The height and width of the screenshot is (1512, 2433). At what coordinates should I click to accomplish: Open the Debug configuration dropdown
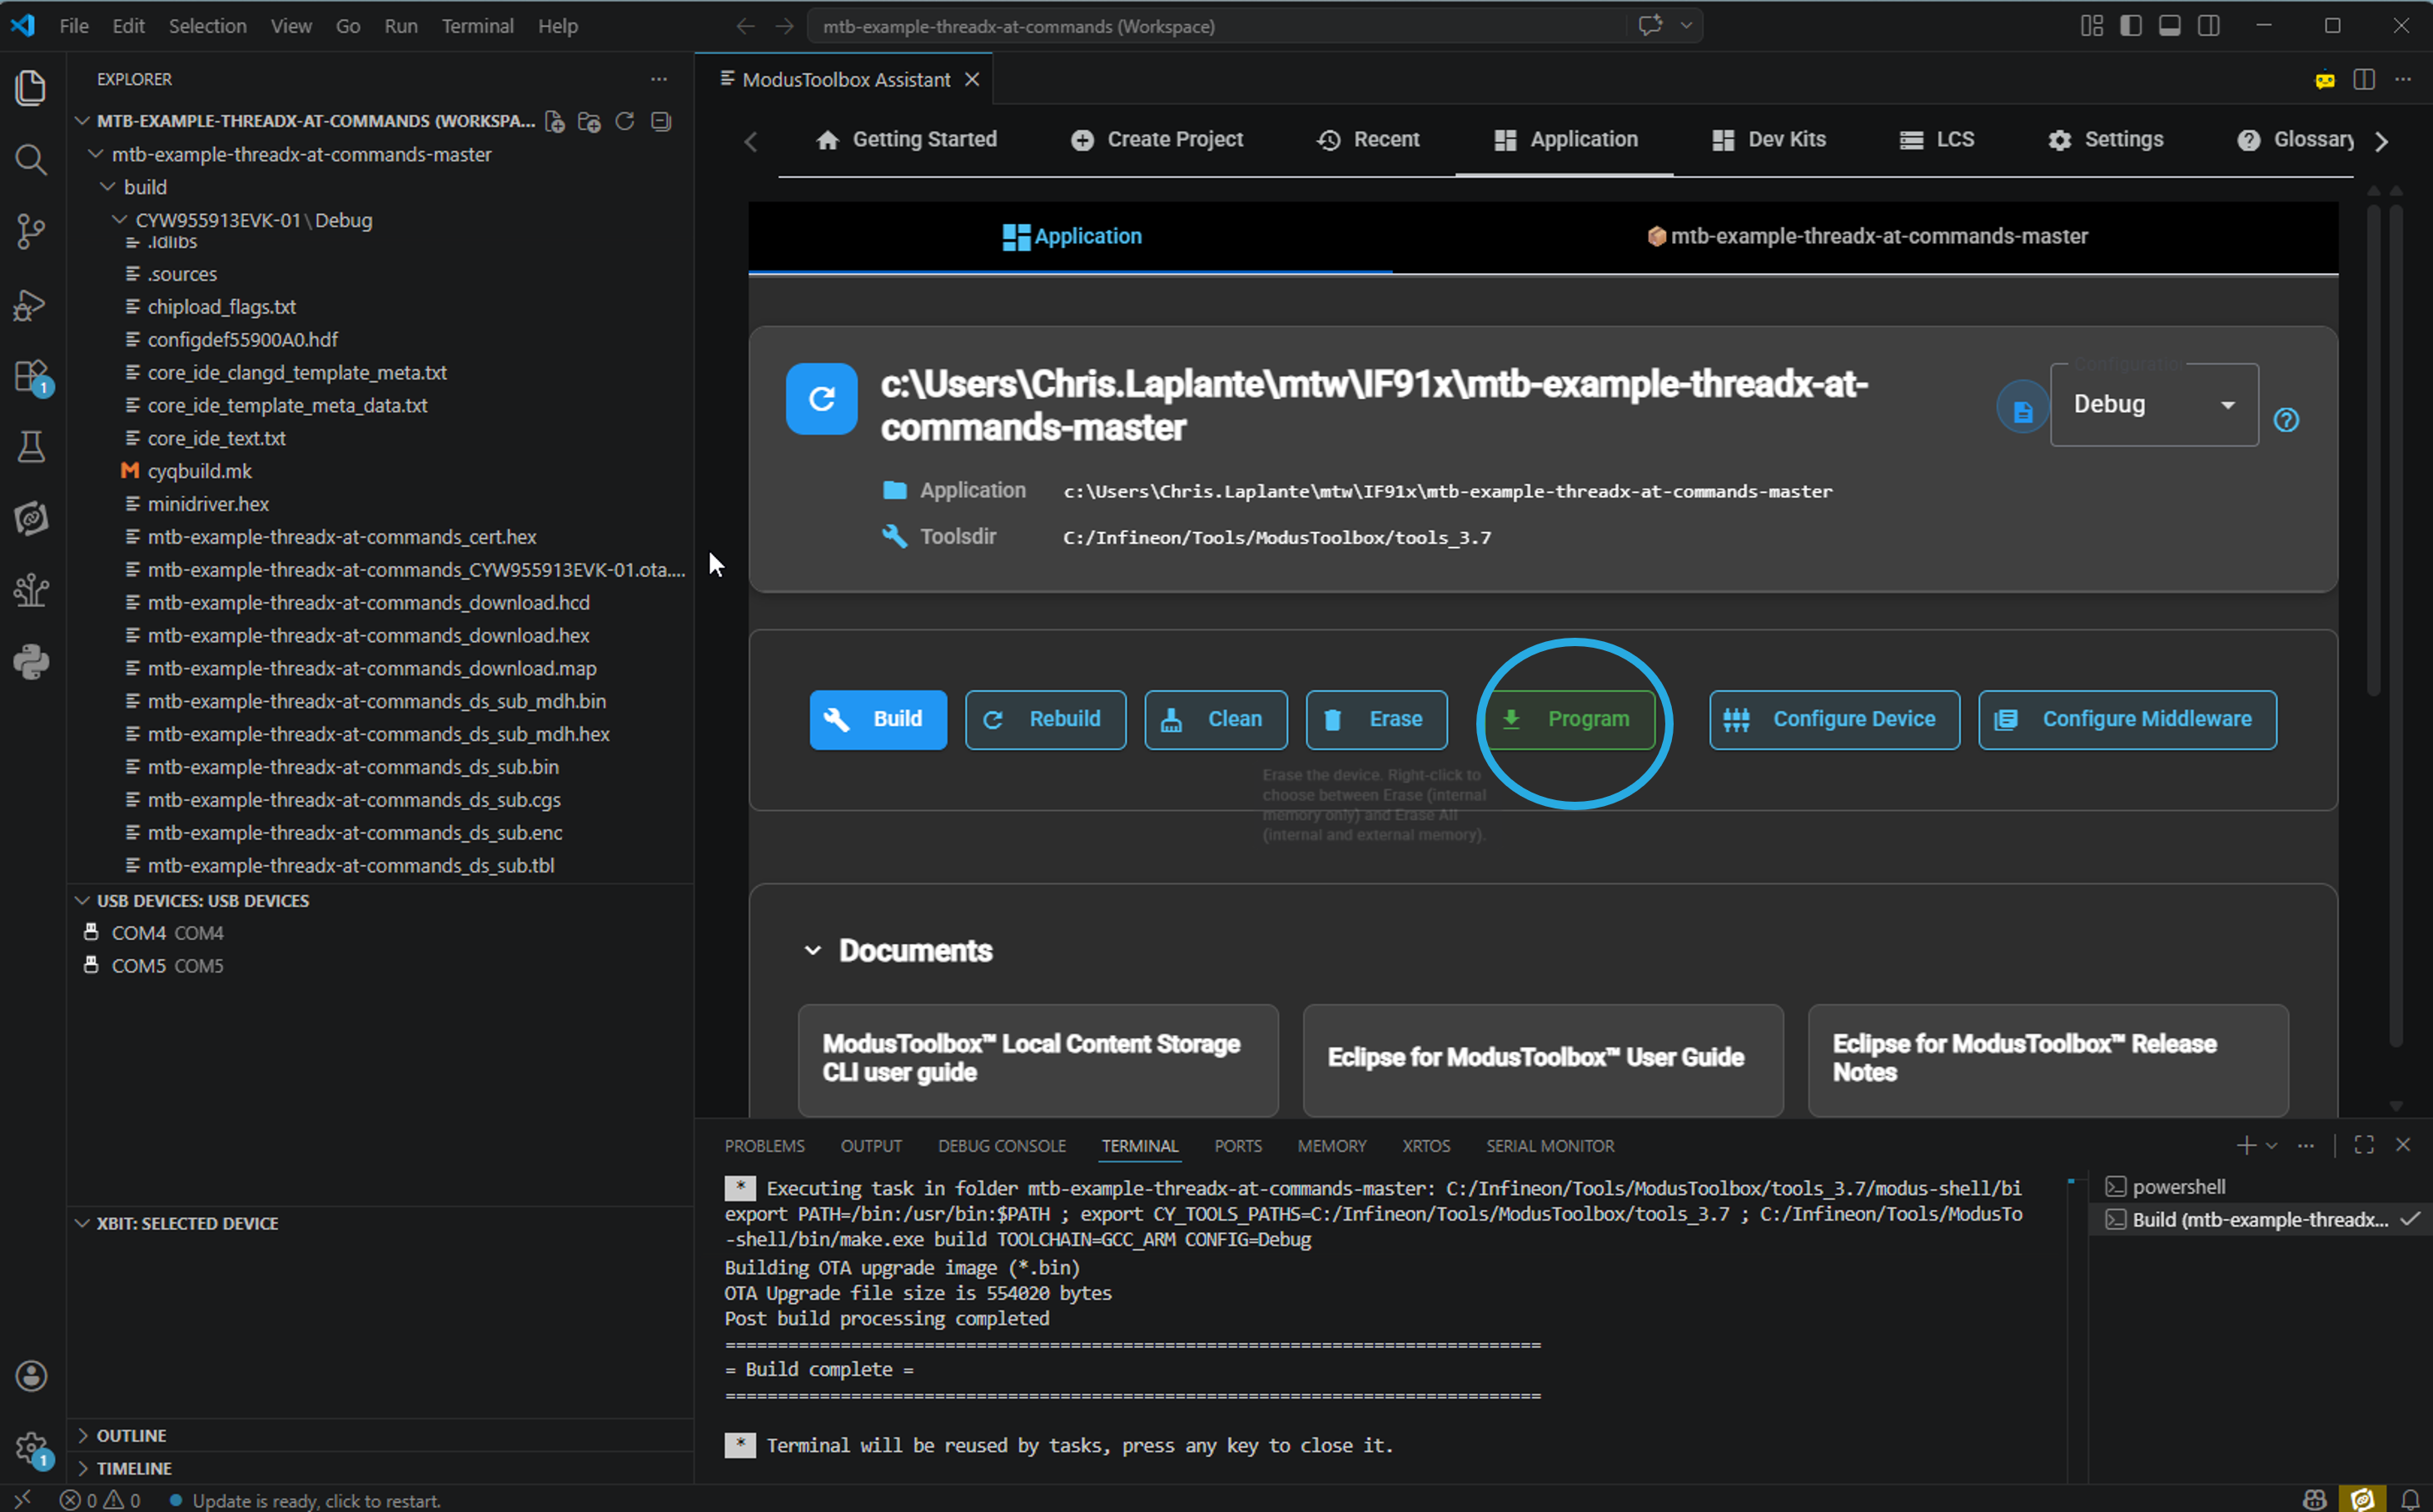point(2154,404)
